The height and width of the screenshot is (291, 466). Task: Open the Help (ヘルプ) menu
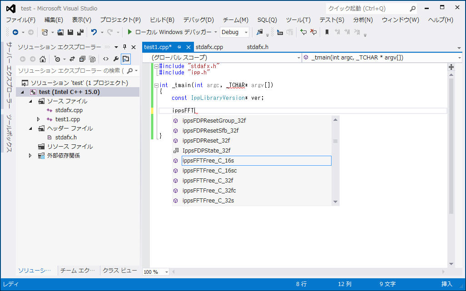click(441, 20)
